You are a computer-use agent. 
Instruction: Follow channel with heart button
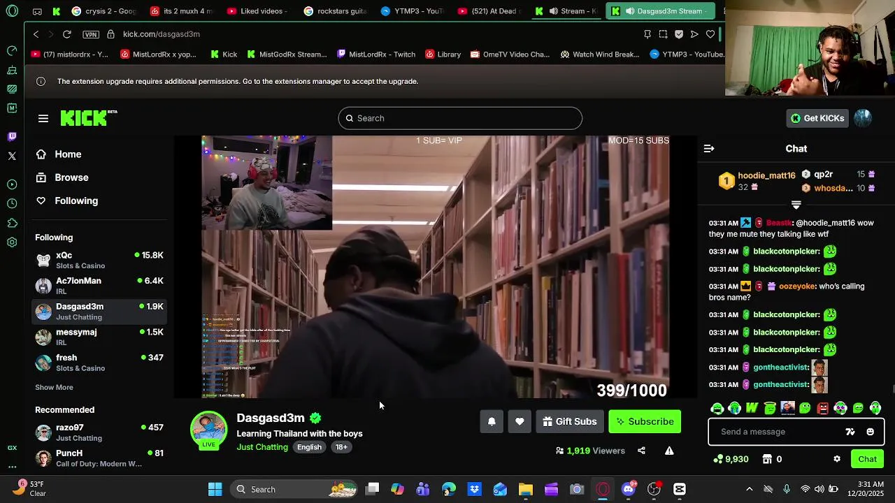tap(520, 421)
